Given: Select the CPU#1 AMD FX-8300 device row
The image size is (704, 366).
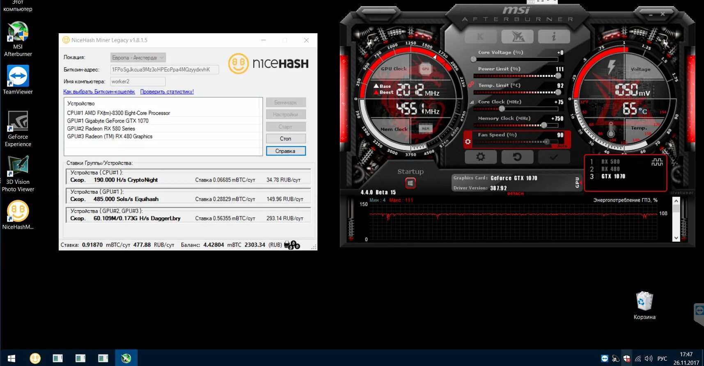Looking at the screenshot, I should pyautogui.click(x=163, y=113).
